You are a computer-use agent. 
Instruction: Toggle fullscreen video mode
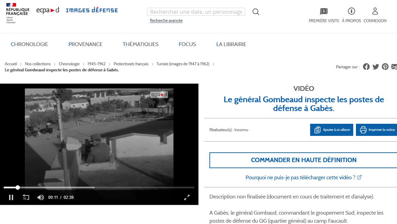click(187, 197)
